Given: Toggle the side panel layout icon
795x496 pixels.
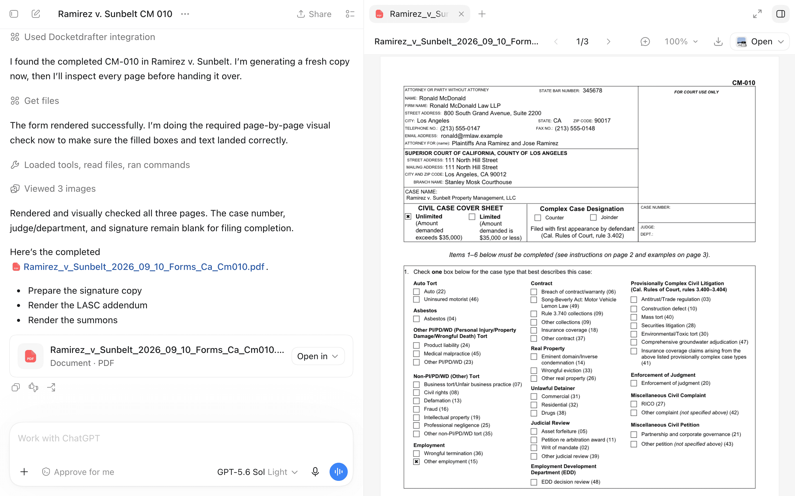Looking at the screenshot, I should (x=781, y=14).
